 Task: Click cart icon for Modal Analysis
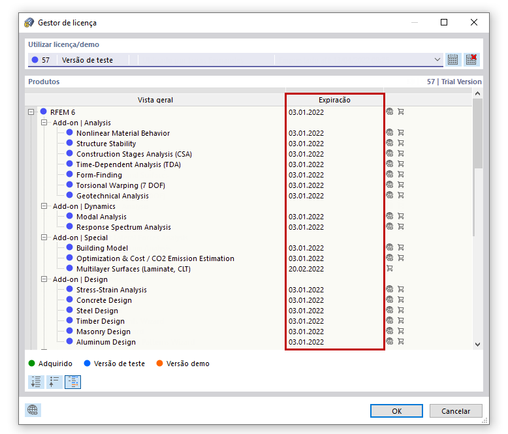[x=401, y=216]
